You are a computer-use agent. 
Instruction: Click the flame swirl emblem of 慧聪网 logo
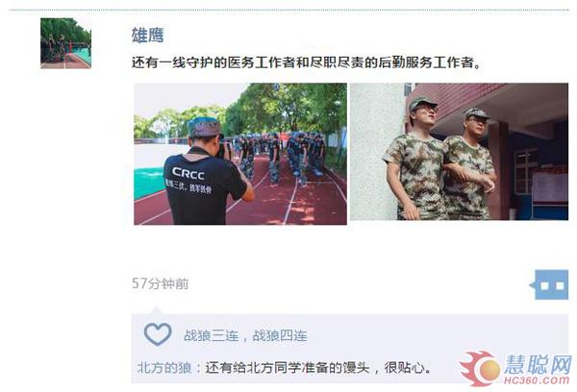coord(480,369)
